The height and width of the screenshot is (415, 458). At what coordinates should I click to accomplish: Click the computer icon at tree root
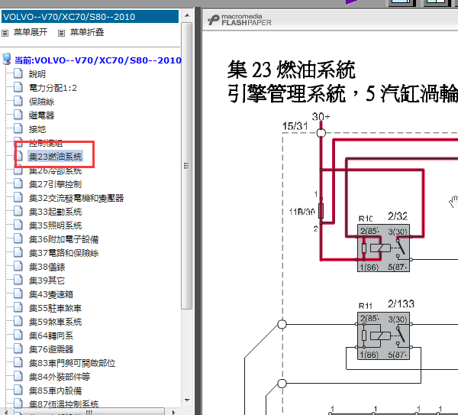tap(6, 59)
